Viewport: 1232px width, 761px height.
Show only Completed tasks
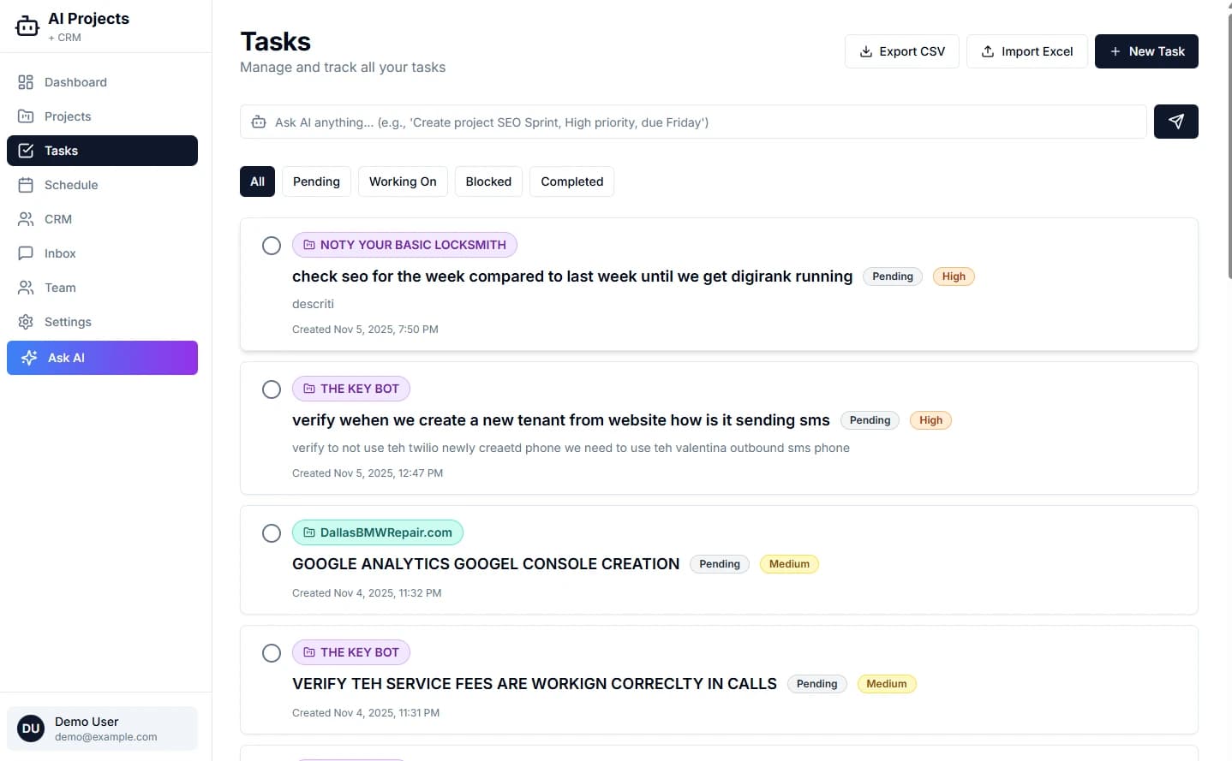pyautogui.click(x=571, y=181)
